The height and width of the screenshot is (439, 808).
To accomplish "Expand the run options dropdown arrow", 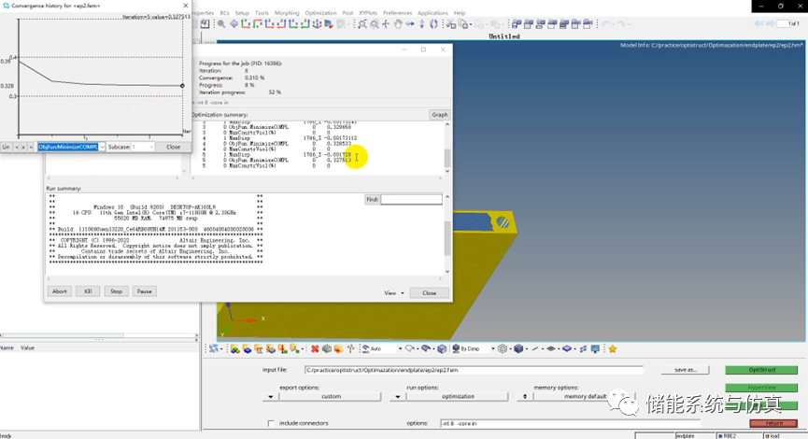I will click(397, 397).
